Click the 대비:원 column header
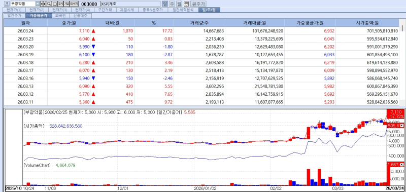Viewport: 406px width, 192px height. point(112,23)
